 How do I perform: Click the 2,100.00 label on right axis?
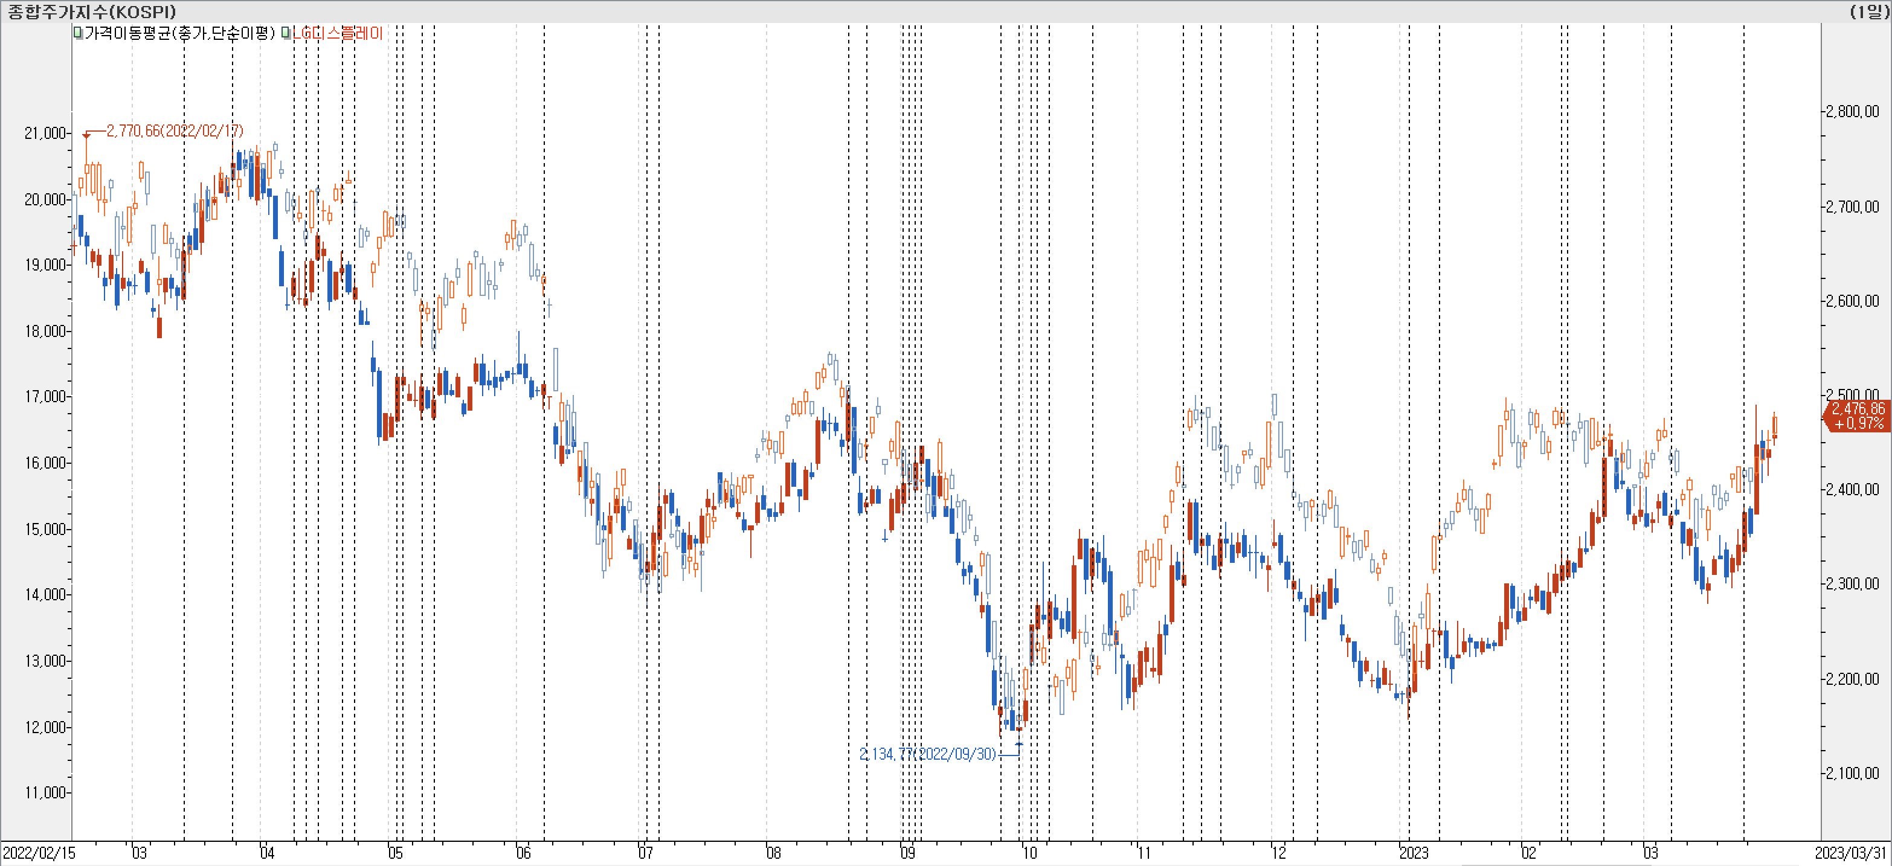point(1852,774)
